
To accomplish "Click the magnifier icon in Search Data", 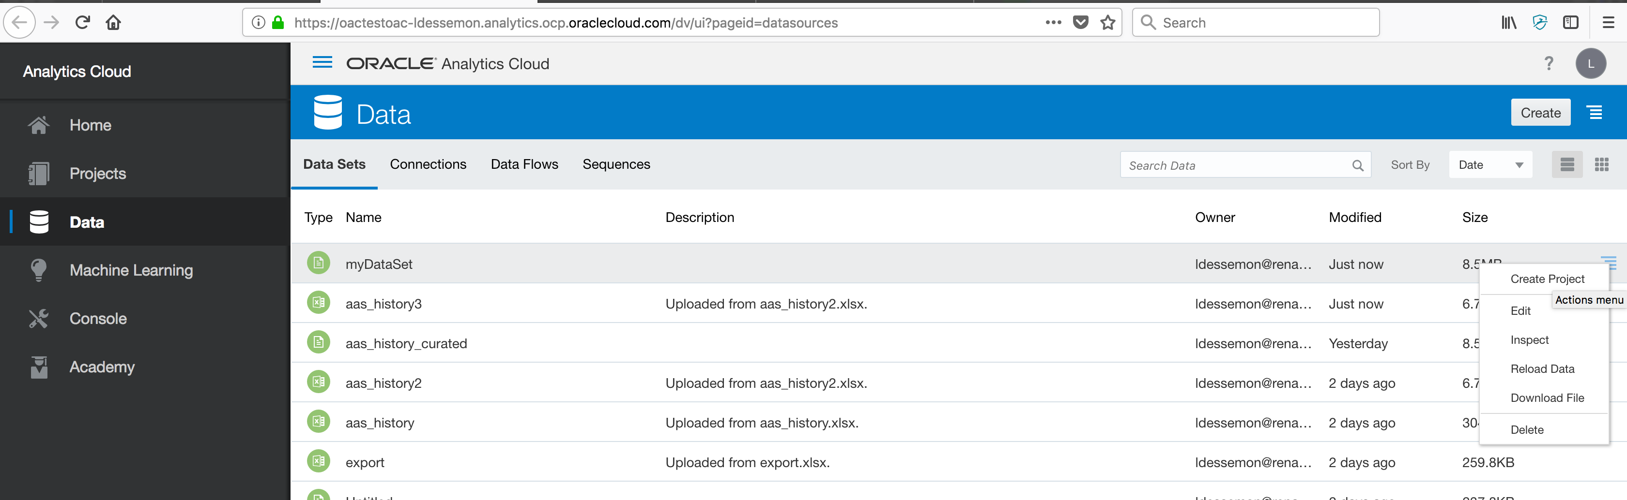I will click(x=1357, y=165).
